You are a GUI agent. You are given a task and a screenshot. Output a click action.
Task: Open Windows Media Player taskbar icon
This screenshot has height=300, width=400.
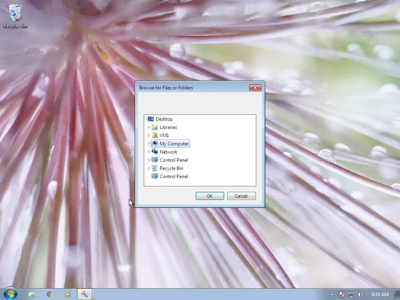click(x=68, y=295)
